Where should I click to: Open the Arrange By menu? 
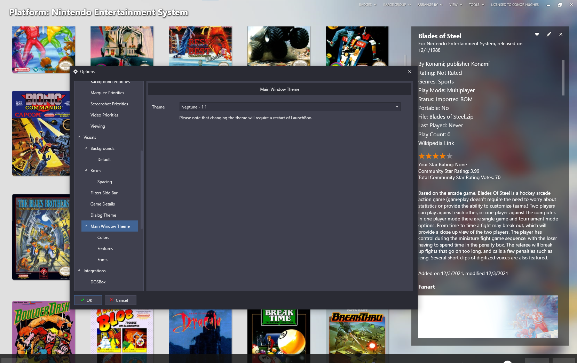click(x=430, y=5)
